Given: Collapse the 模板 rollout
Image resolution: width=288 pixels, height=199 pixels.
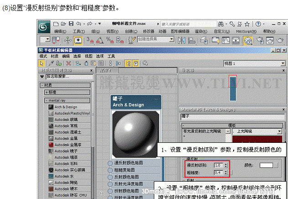Looking at the screenshot, I should click(x=232, y=126).
